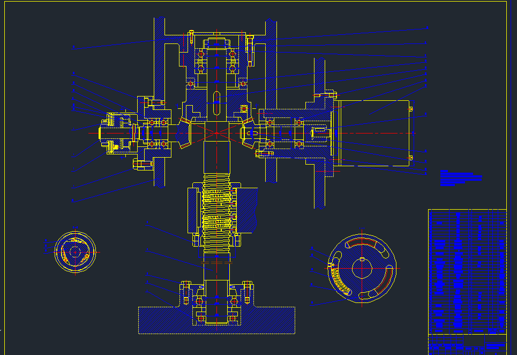This screenshot has height=355, width=517.
Task: Click the coil spring inside the cam disc
Action: tap(341, 282)
